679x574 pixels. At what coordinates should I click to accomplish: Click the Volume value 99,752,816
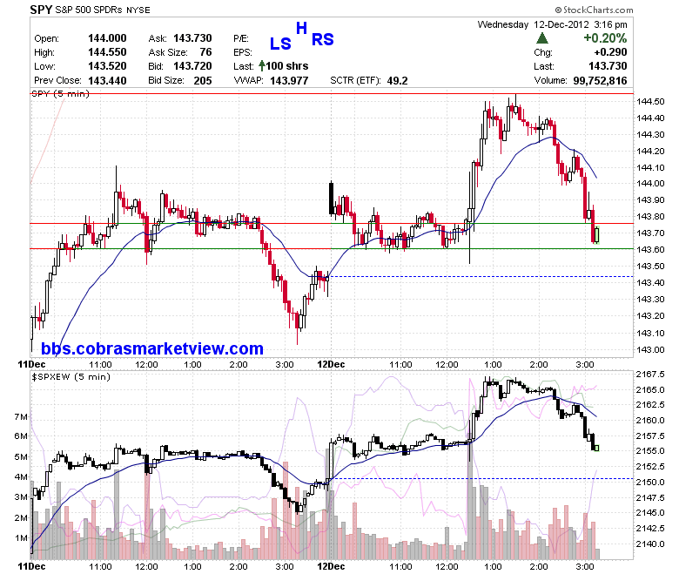pos(600,81)
